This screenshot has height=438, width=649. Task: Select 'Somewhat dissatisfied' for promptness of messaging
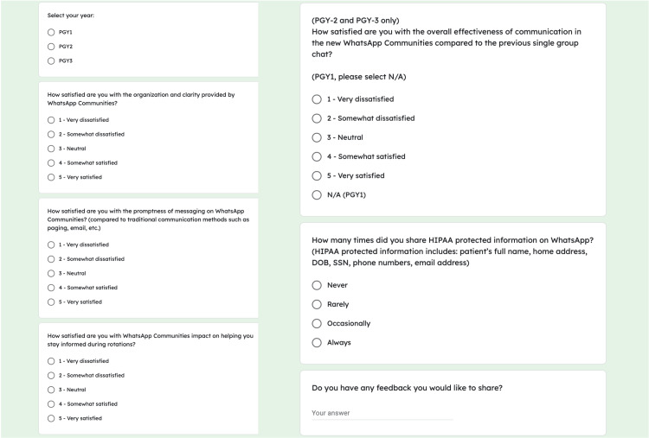pos(51,259)
